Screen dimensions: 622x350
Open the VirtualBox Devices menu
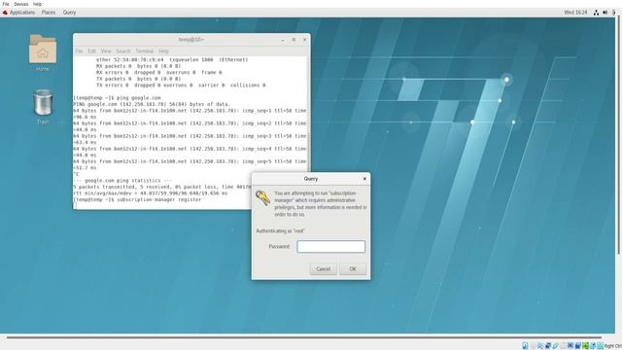pos(21,4)
